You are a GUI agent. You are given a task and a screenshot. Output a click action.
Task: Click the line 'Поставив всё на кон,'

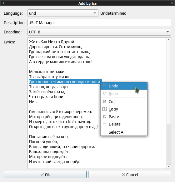coord(49,136)
